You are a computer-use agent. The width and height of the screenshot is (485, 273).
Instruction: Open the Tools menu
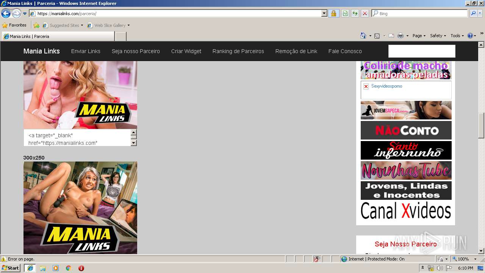tap(457, 36)
